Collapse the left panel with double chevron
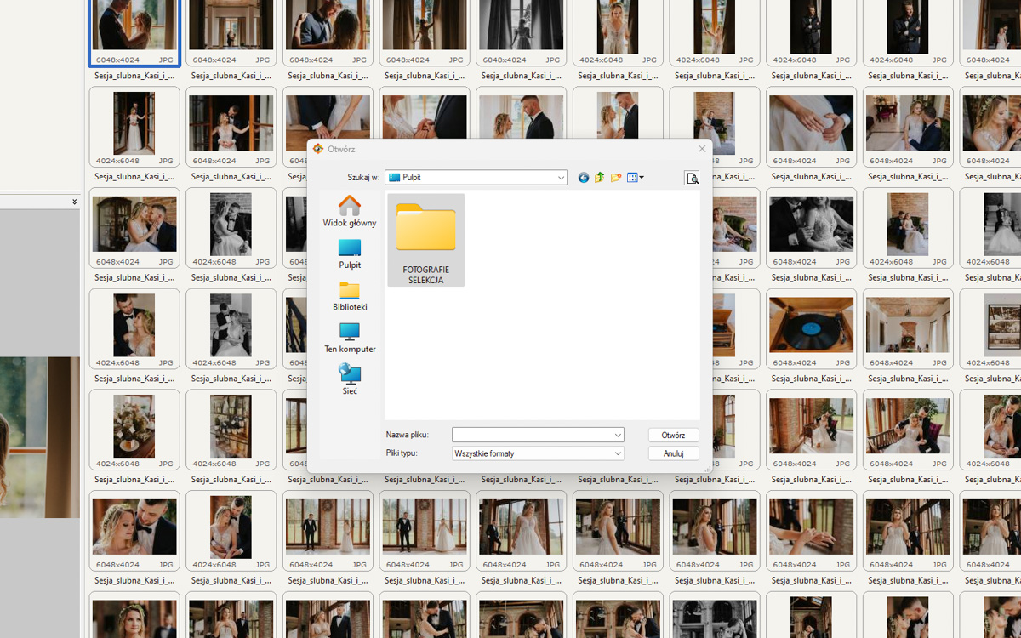The image size is (1021, 638). [75, 202]
